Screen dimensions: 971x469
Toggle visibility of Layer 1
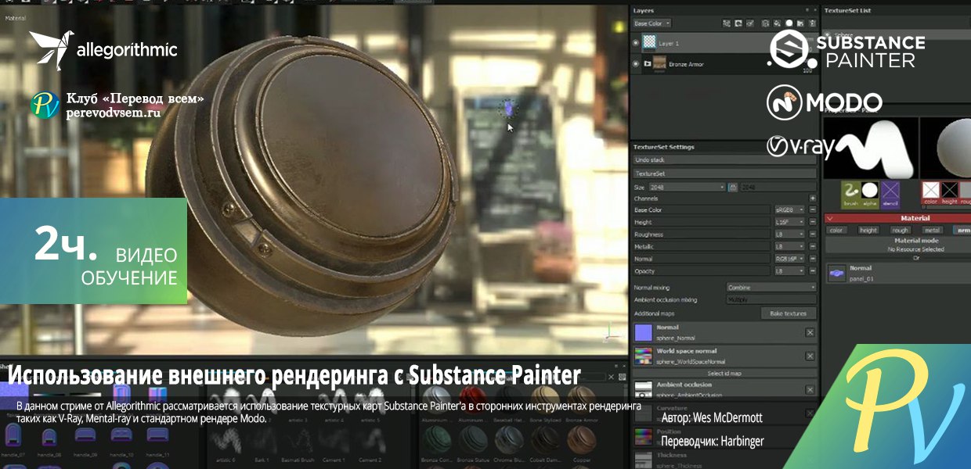tap(636, 42)
